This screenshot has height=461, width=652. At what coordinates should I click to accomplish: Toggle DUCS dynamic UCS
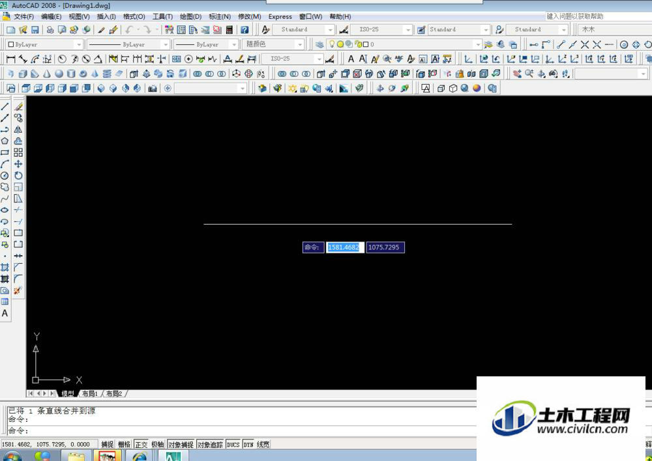233,444
